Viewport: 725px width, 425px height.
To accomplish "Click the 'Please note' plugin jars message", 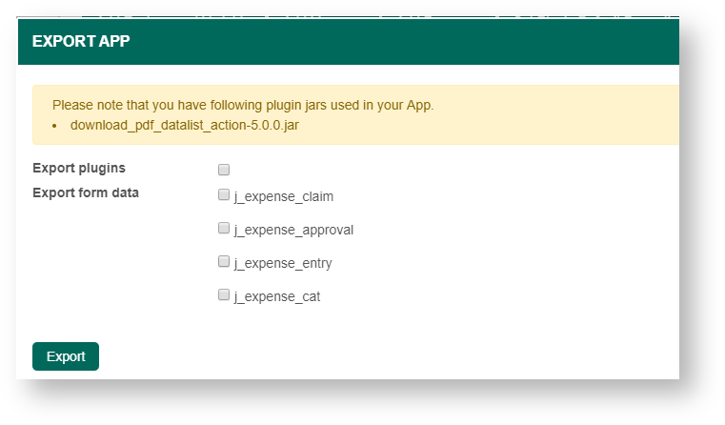I will 243,105.
